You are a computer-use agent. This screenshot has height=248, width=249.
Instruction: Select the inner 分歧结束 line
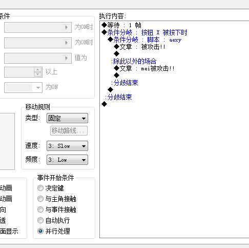[125, 83]
